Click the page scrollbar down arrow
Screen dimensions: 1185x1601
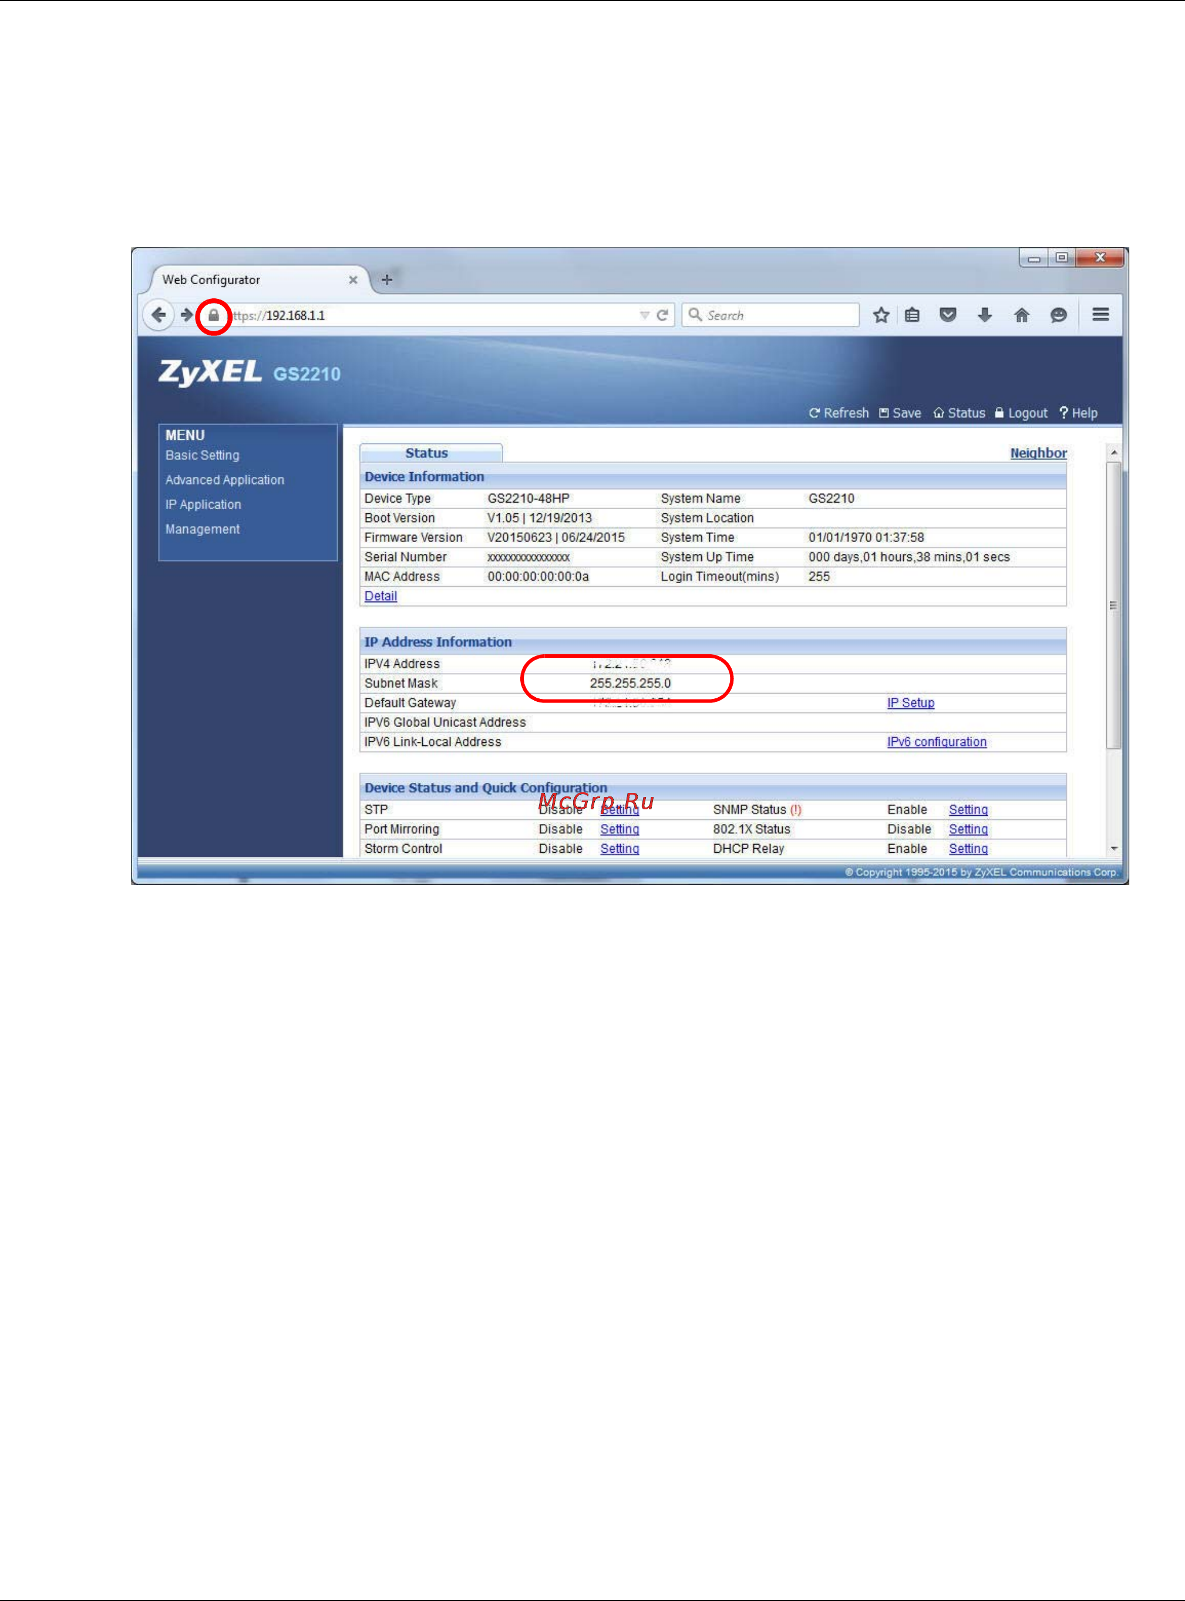[1113, 849]
